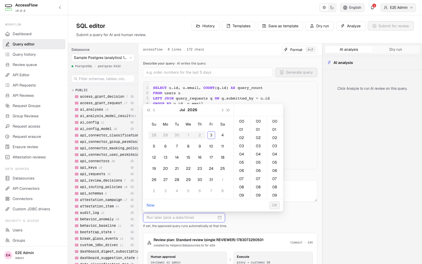Open API Requests in the sidebar

click(x=34, y=85)
